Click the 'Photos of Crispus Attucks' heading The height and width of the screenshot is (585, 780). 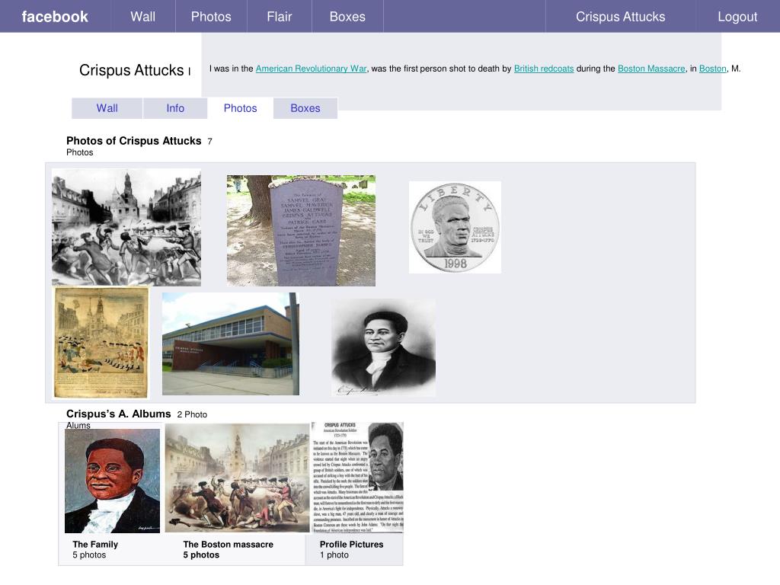(134, 141)
